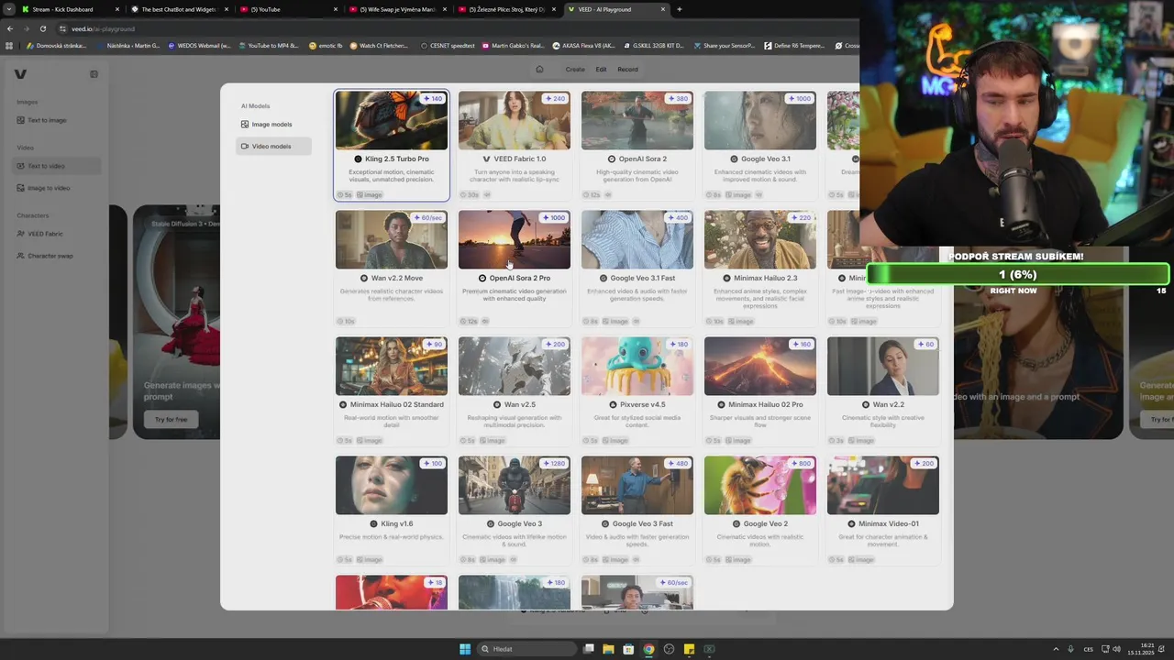Image resolution: width=1174 pixels, height=660 pixels.
Task: Open File Explorer from the taskbar
Action: point(608,649)
